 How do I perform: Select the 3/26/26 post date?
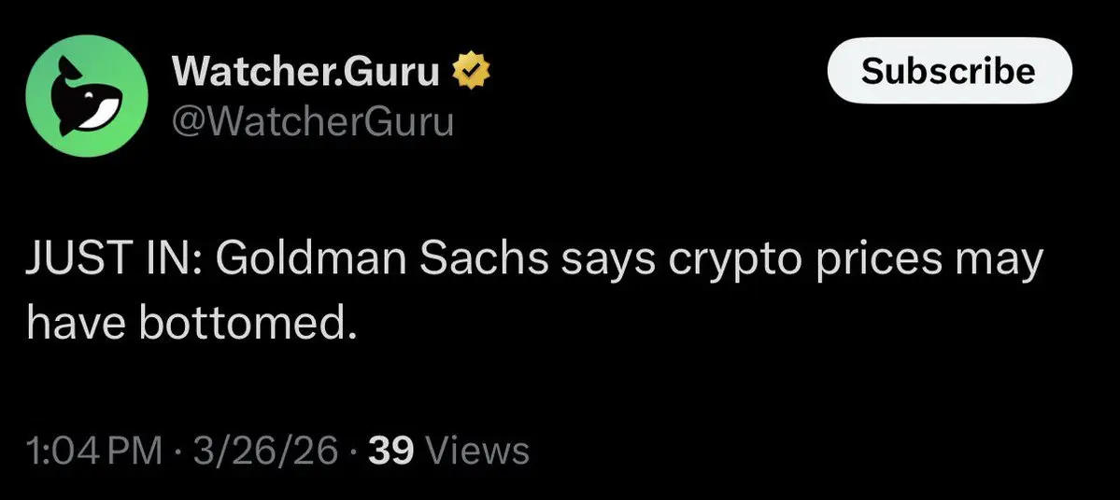click(265, 451)
